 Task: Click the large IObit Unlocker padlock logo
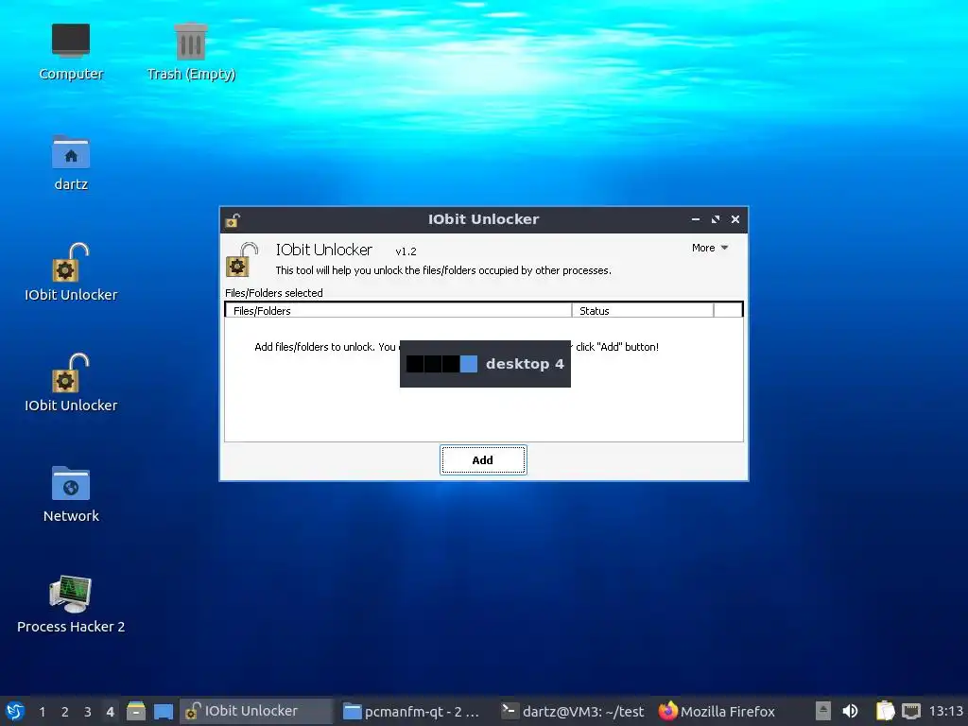(241, 259)
